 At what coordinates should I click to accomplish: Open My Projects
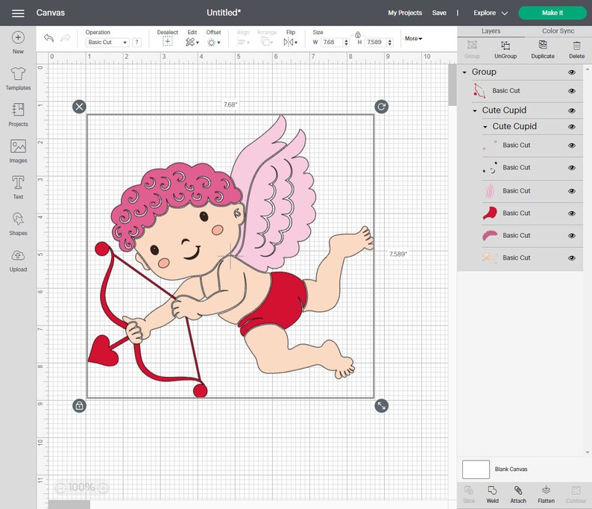pos(405,13)
